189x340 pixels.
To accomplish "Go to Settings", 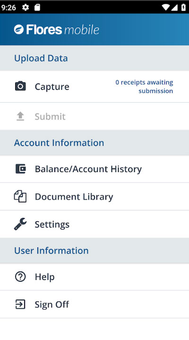I will [x=94, y=224].
